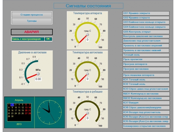Click the АВАРИЯ alarm indicator
The height and width of the screenshot is (132, 176).
pos(32,32)
